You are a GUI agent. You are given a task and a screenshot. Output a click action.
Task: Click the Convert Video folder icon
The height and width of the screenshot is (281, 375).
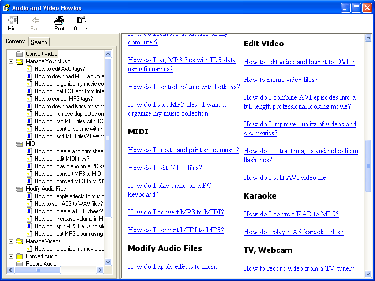[20, 54]
